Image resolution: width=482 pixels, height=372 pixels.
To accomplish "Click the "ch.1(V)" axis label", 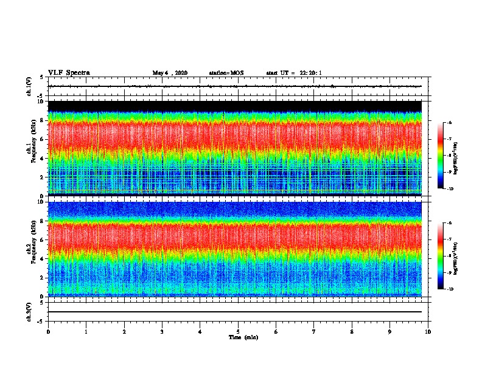I will [29, 86].
